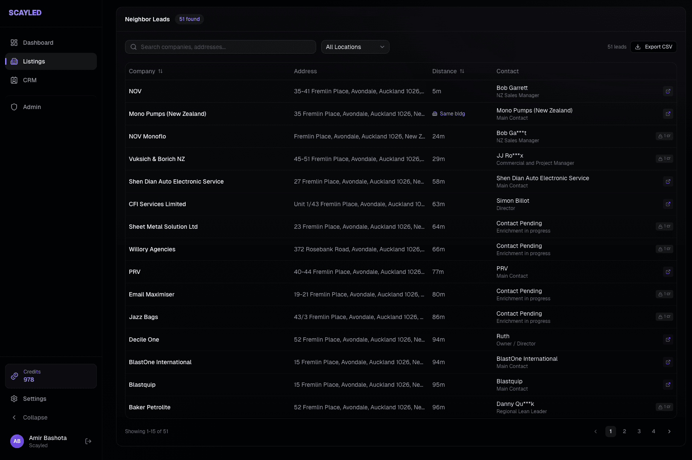Open external link for Decile One contact
This screenshot has height=460, width=692.
(x=668, y=339)
